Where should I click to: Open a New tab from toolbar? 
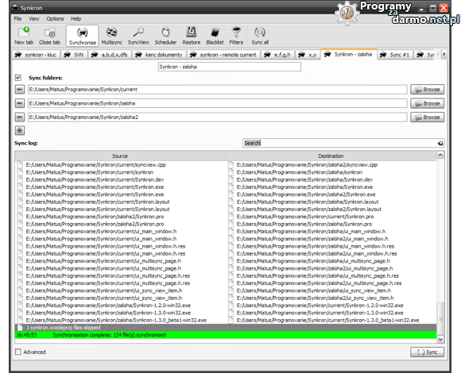click(x=24, y=36)
